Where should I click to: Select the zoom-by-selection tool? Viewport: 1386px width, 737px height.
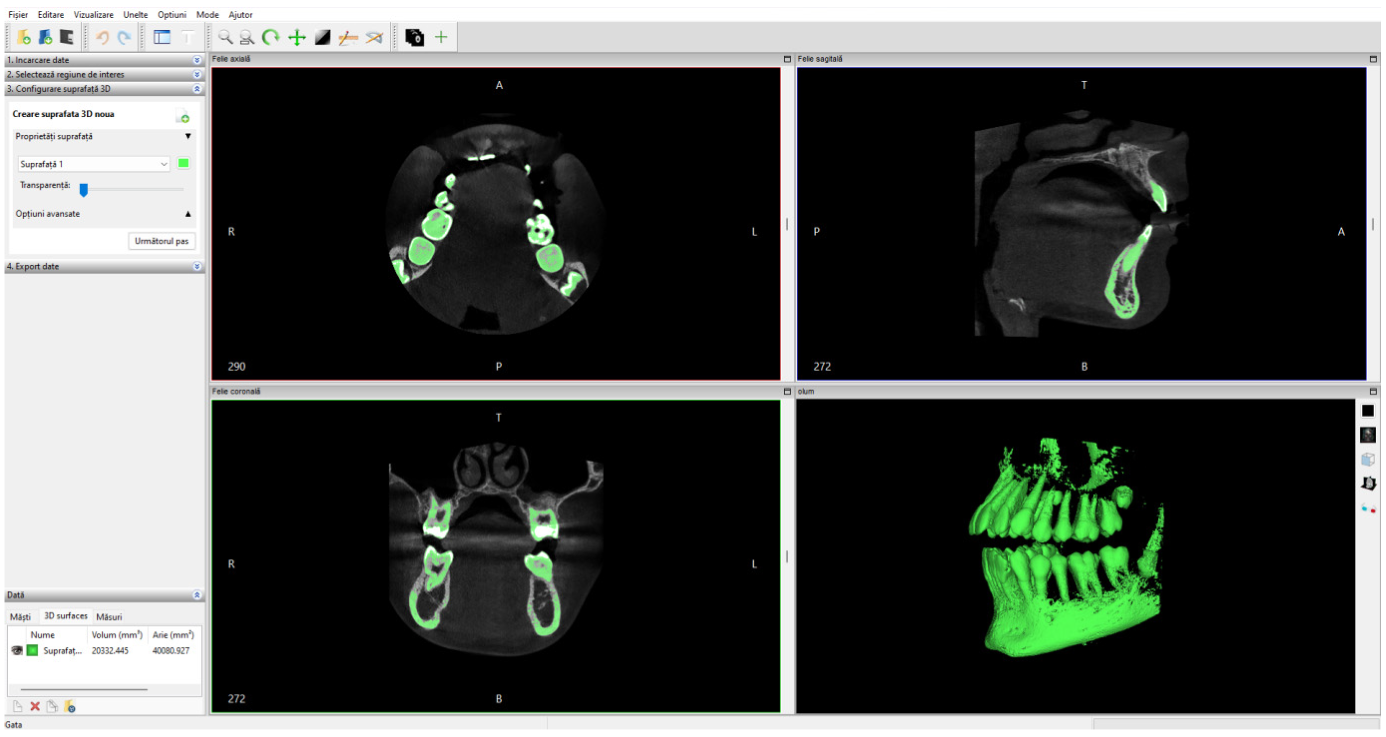(247, 37)
